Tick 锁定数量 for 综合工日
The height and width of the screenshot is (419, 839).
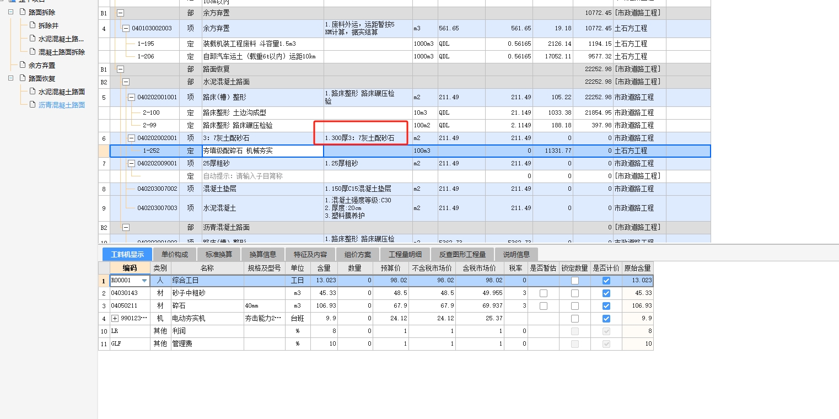click(x=575, y=281)
